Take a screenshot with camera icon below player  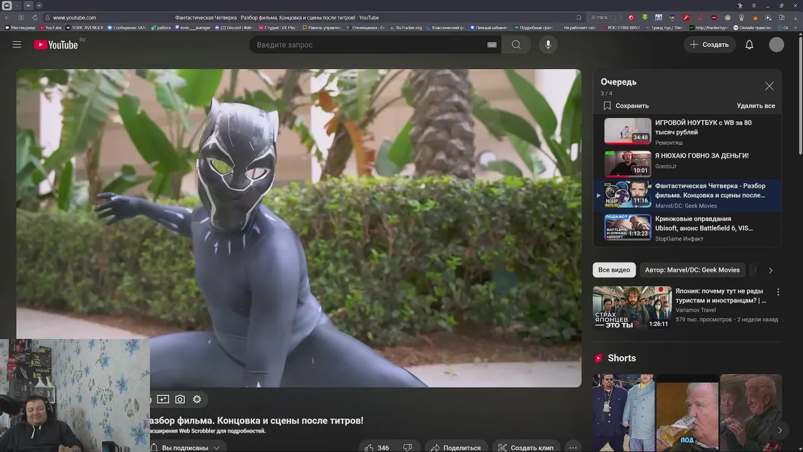tap(180, 399)
